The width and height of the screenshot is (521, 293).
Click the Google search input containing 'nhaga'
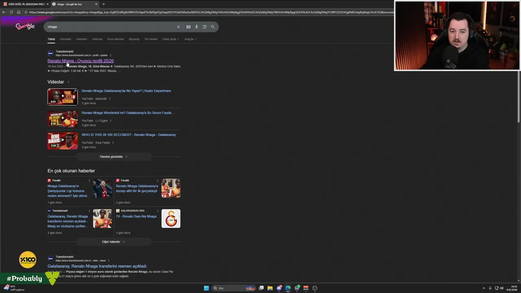pyautogui.click(x=110, y=27)
